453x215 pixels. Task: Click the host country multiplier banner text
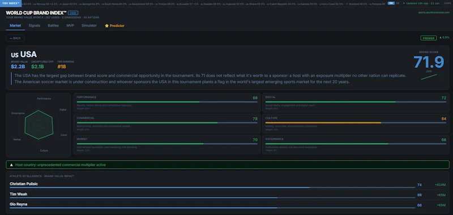pos(61,165)
